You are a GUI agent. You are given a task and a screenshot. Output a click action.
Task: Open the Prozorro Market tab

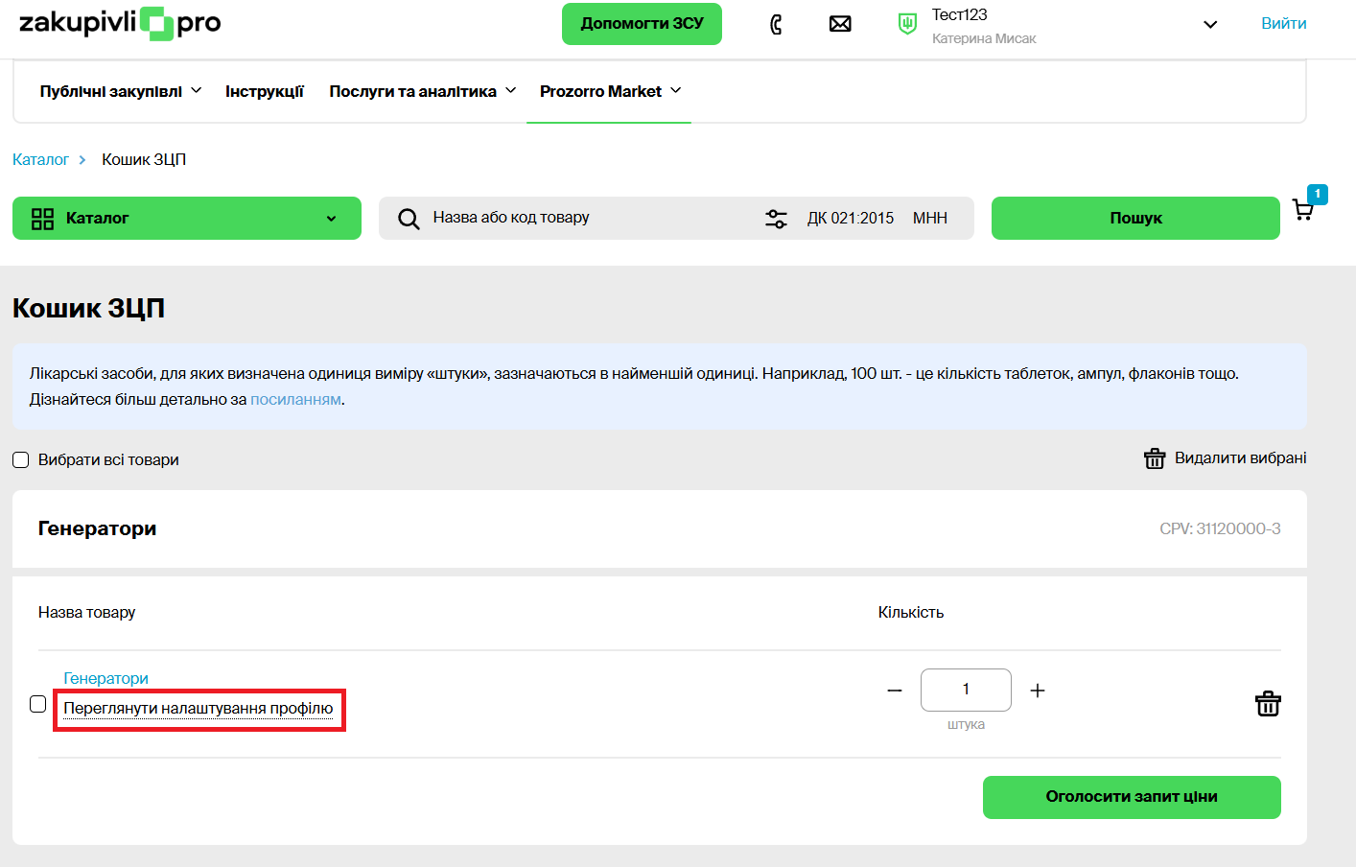tap(609, 91)
